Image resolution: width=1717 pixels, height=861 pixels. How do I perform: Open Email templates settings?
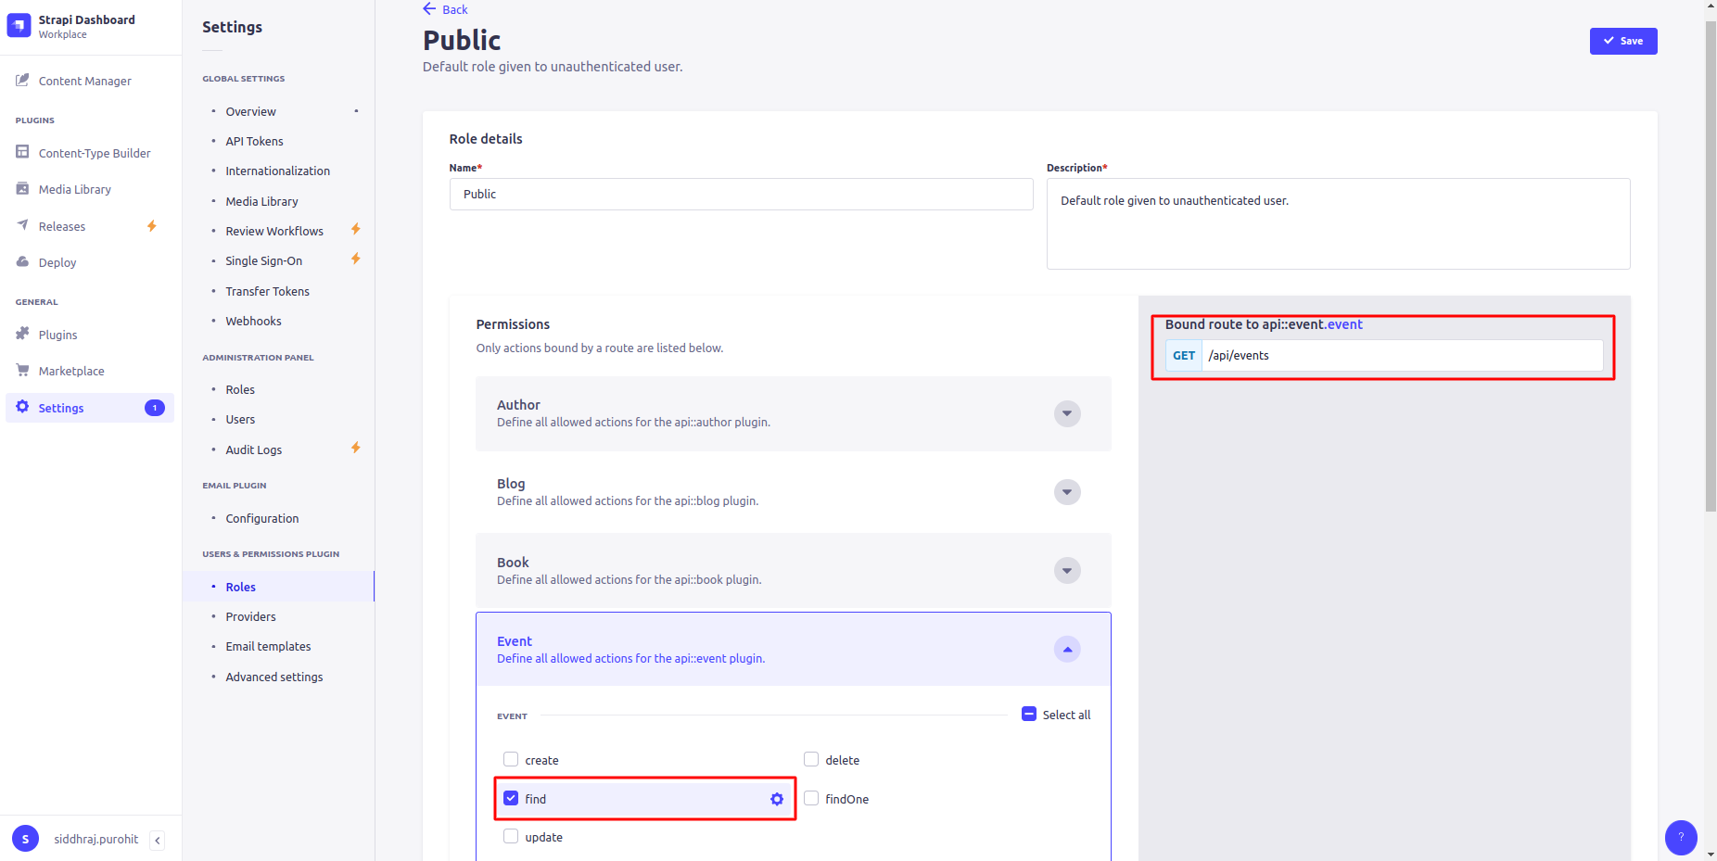coord(268,646)
